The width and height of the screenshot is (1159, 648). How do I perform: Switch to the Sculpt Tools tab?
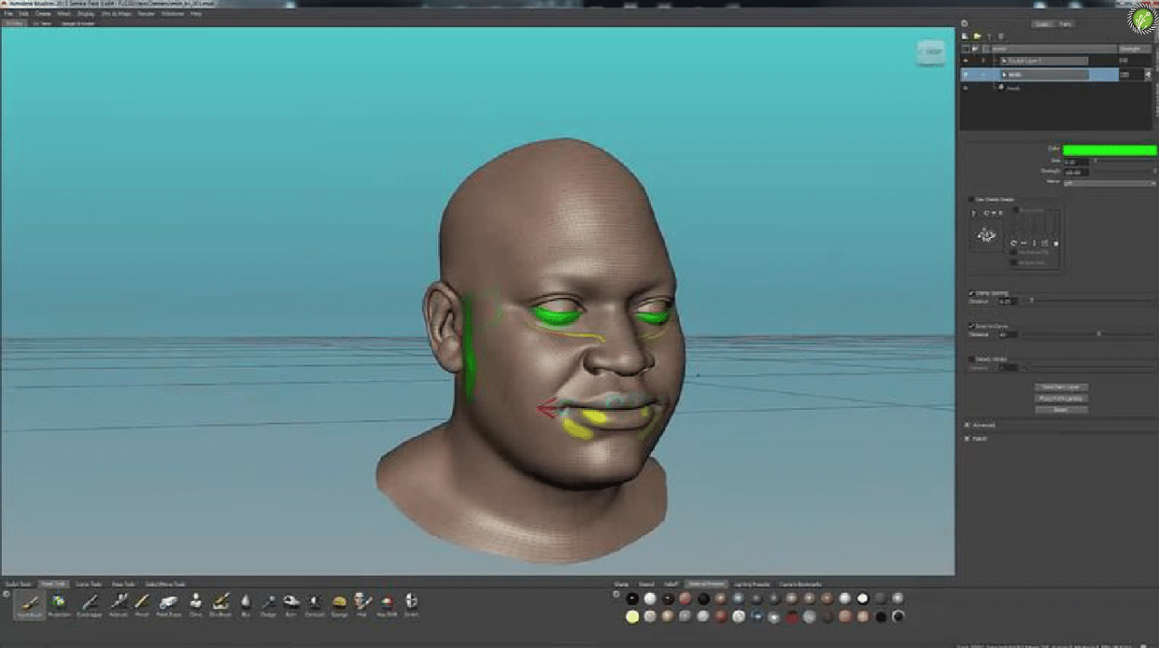[x=18, y=584]
